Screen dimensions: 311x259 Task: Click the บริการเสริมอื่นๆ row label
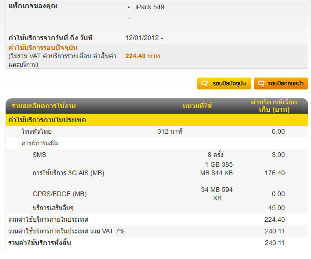pyautogui.click(x=53, y=208)
